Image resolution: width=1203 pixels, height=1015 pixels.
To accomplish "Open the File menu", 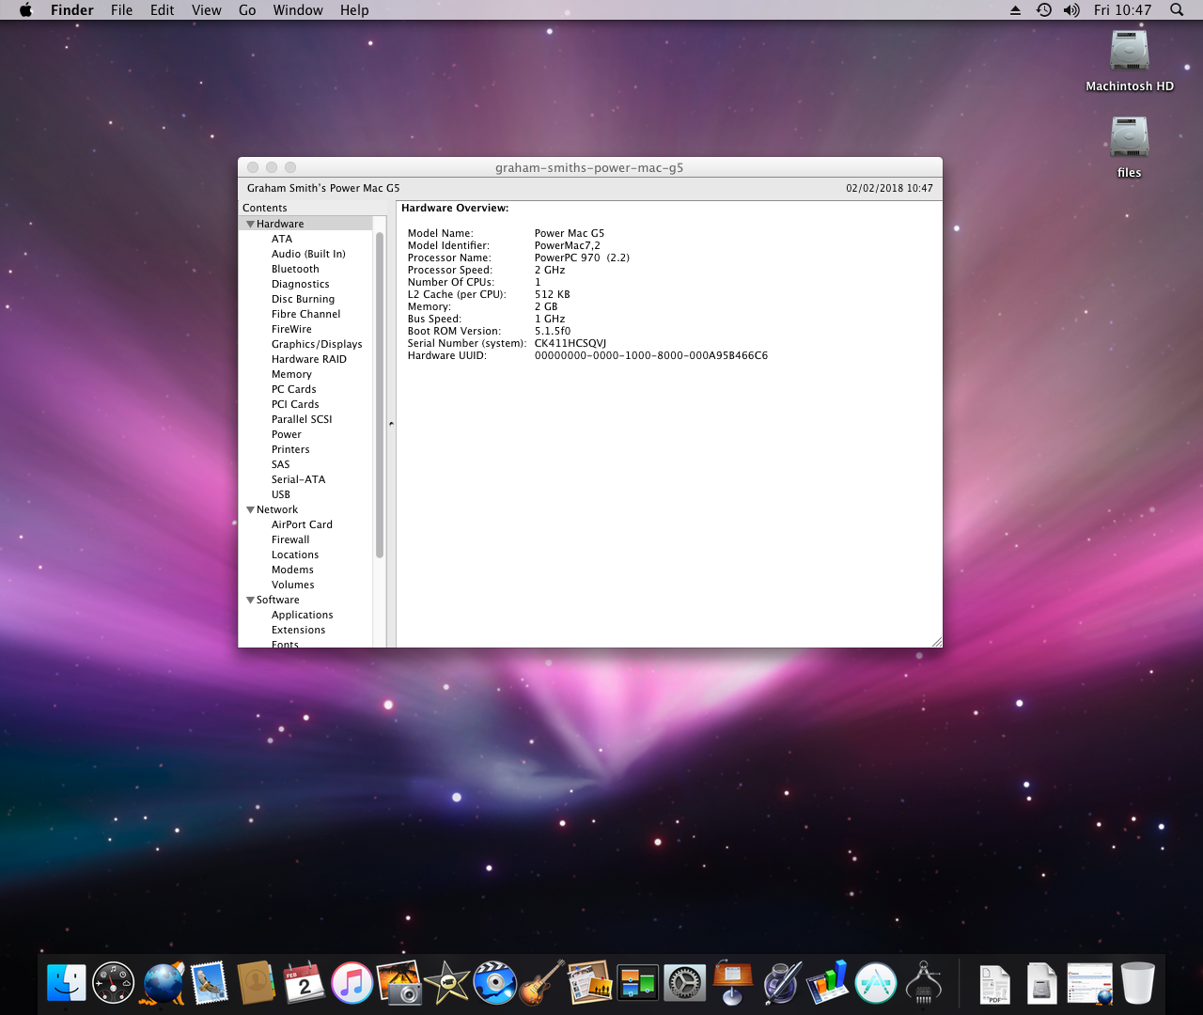I will 121,10.
